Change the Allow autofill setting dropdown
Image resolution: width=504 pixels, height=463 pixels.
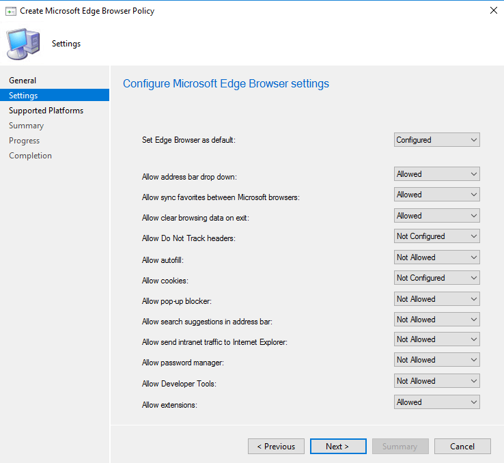pos(437,257)
